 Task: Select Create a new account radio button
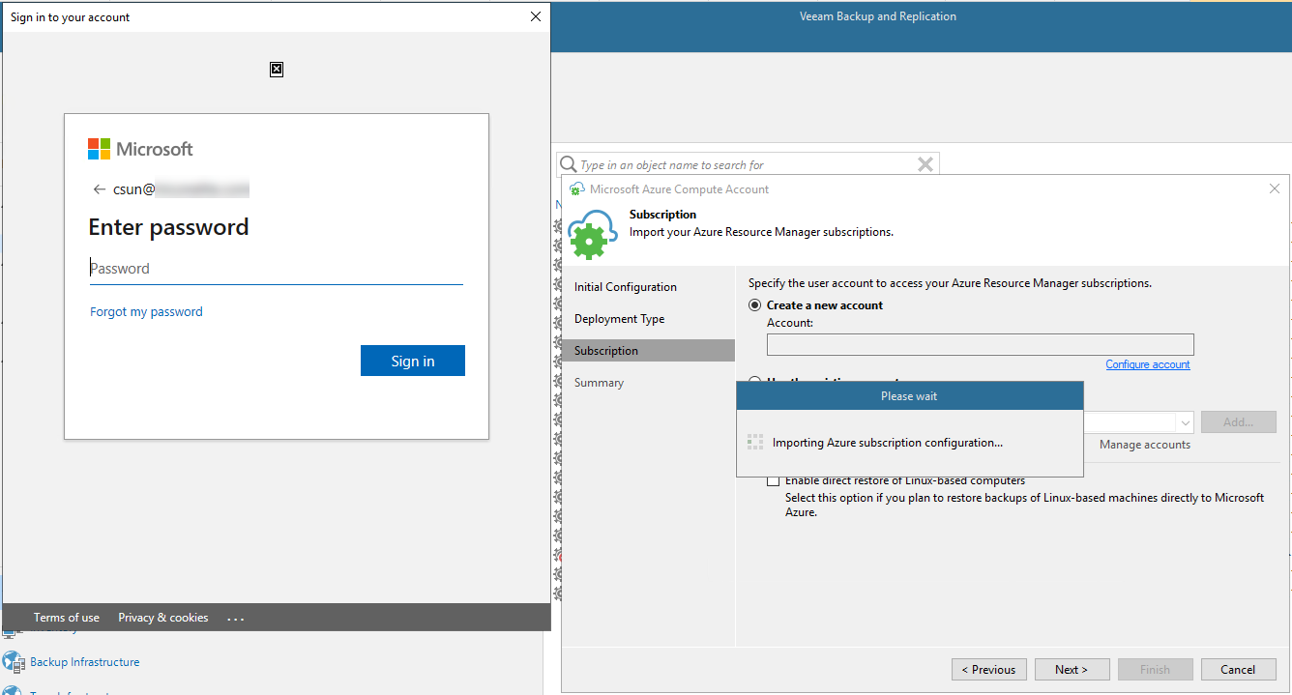[755, 304]
